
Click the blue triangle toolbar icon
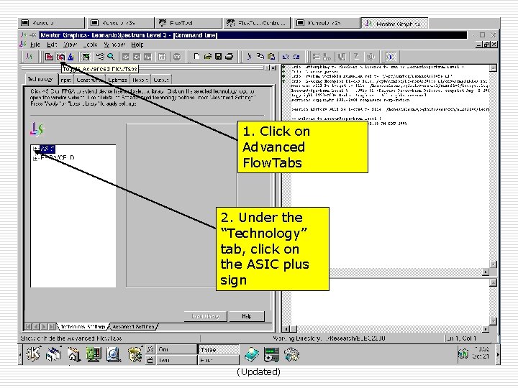point(71,57)
